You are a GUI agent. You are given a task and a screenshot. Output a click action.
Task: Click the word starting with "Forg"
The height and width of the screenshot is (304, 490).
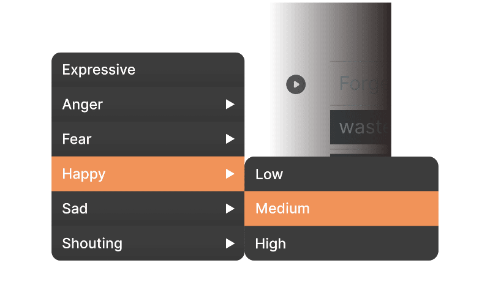(x=364, y=83)
